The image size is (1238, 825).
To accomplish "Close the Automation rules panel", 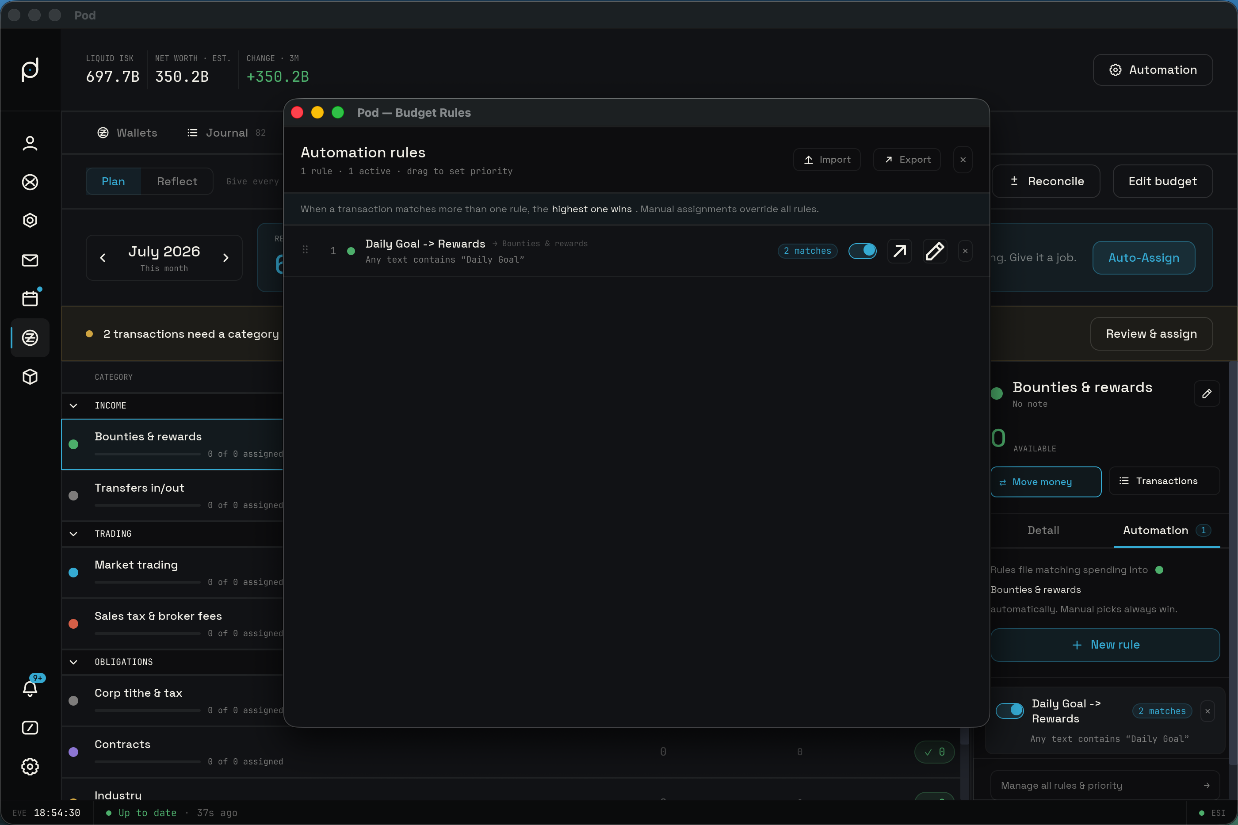I will click(963, 160).
